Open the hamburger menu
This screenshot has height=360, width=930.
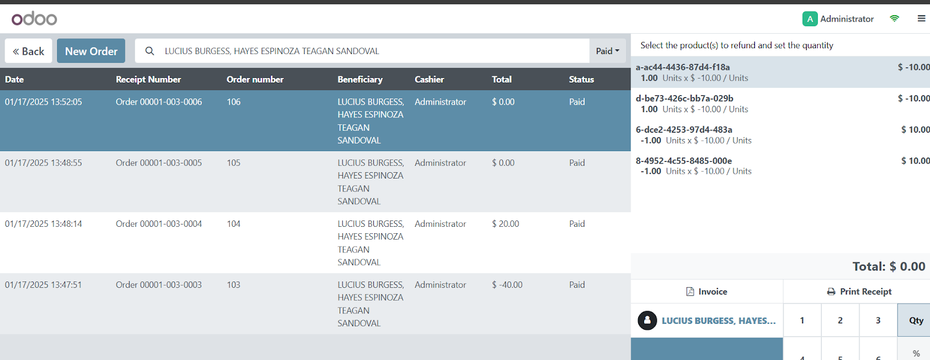tap(921, 19)
